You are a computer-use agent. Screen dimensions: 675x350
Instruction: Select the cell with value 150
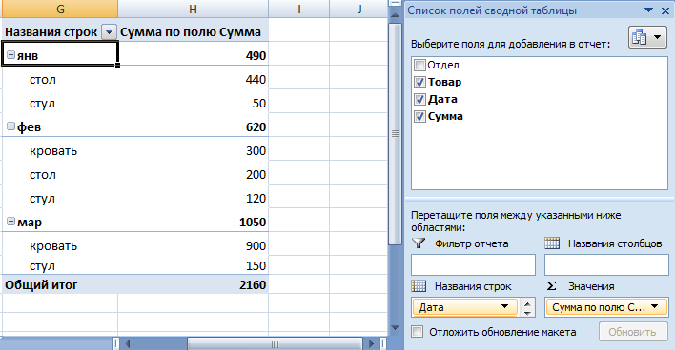point(193,265)
